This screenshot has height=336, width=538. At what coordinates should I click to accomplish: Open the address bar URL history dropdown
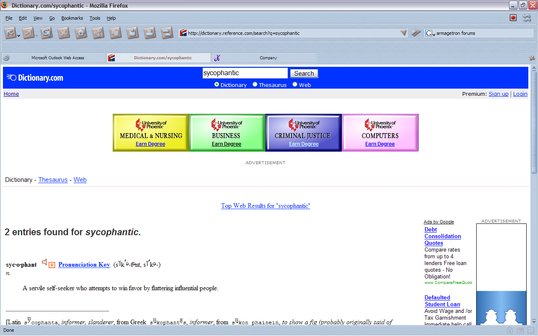(x=403, y=33)
